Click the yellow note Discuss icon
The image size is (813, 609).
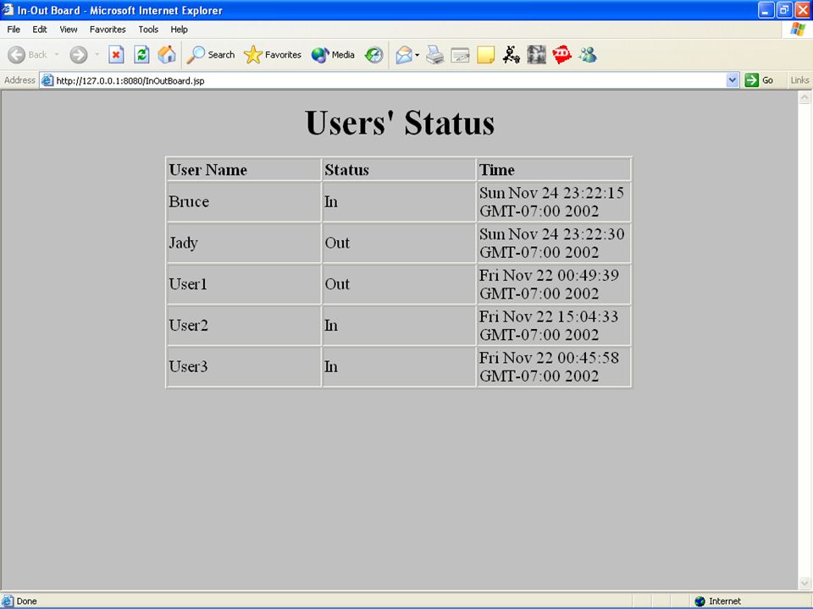(485, 54)
